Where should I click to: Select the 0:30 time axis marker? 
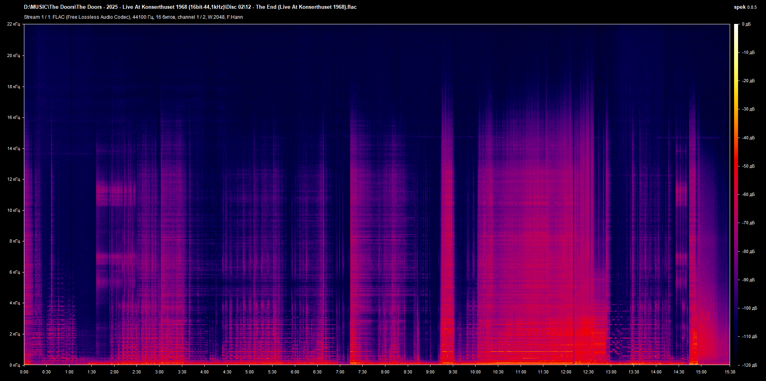tap(47, 372)
